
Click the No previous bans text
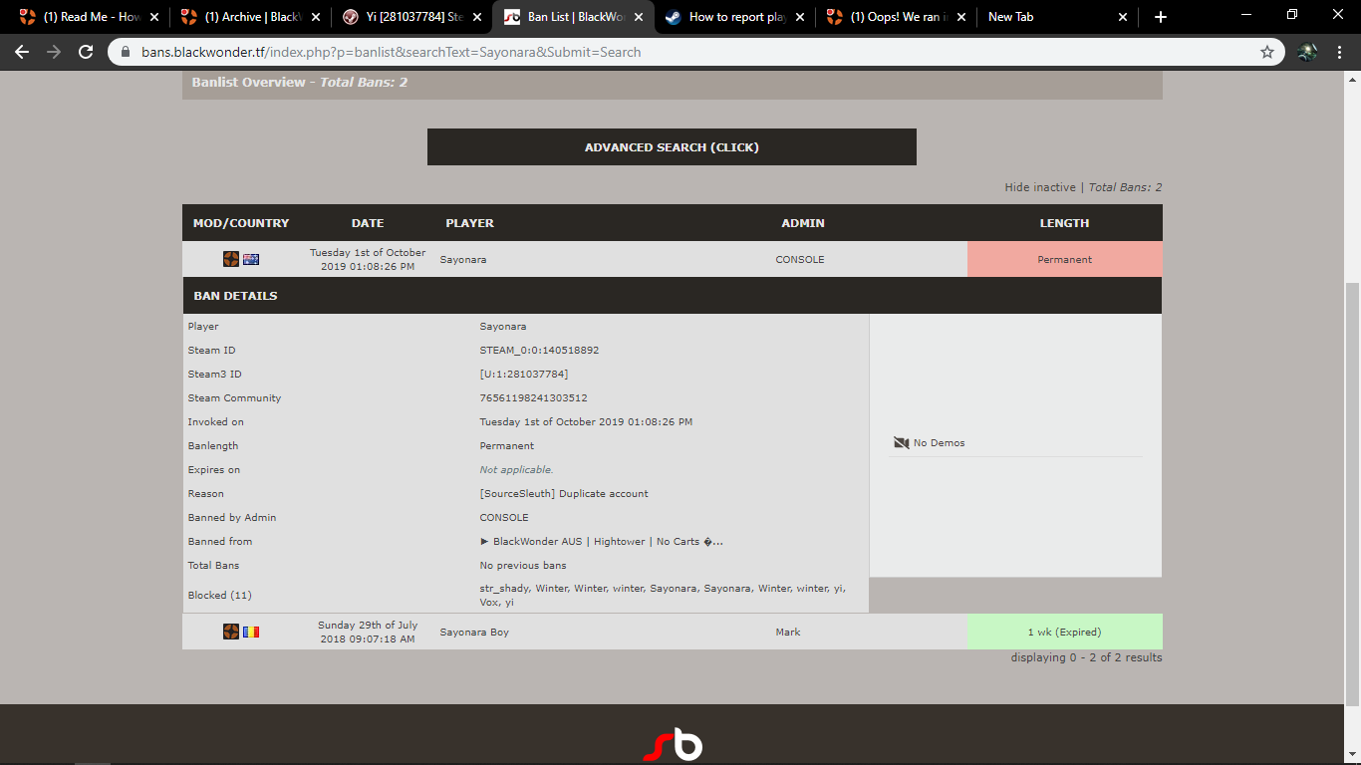(523, 566)
